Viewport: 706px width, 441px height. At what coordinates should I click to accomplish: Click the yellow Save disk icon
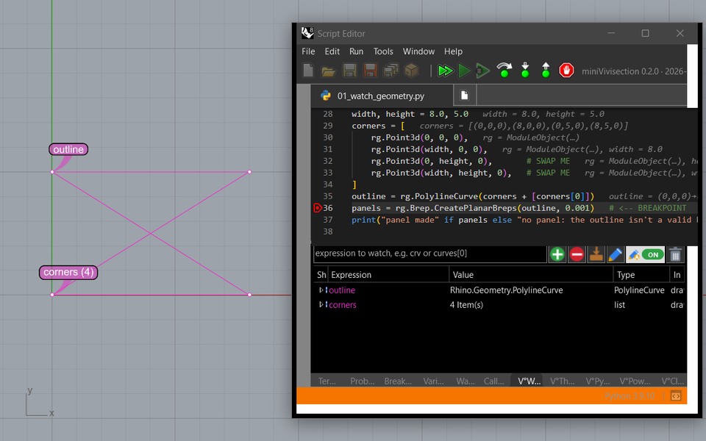click(349, 71)
